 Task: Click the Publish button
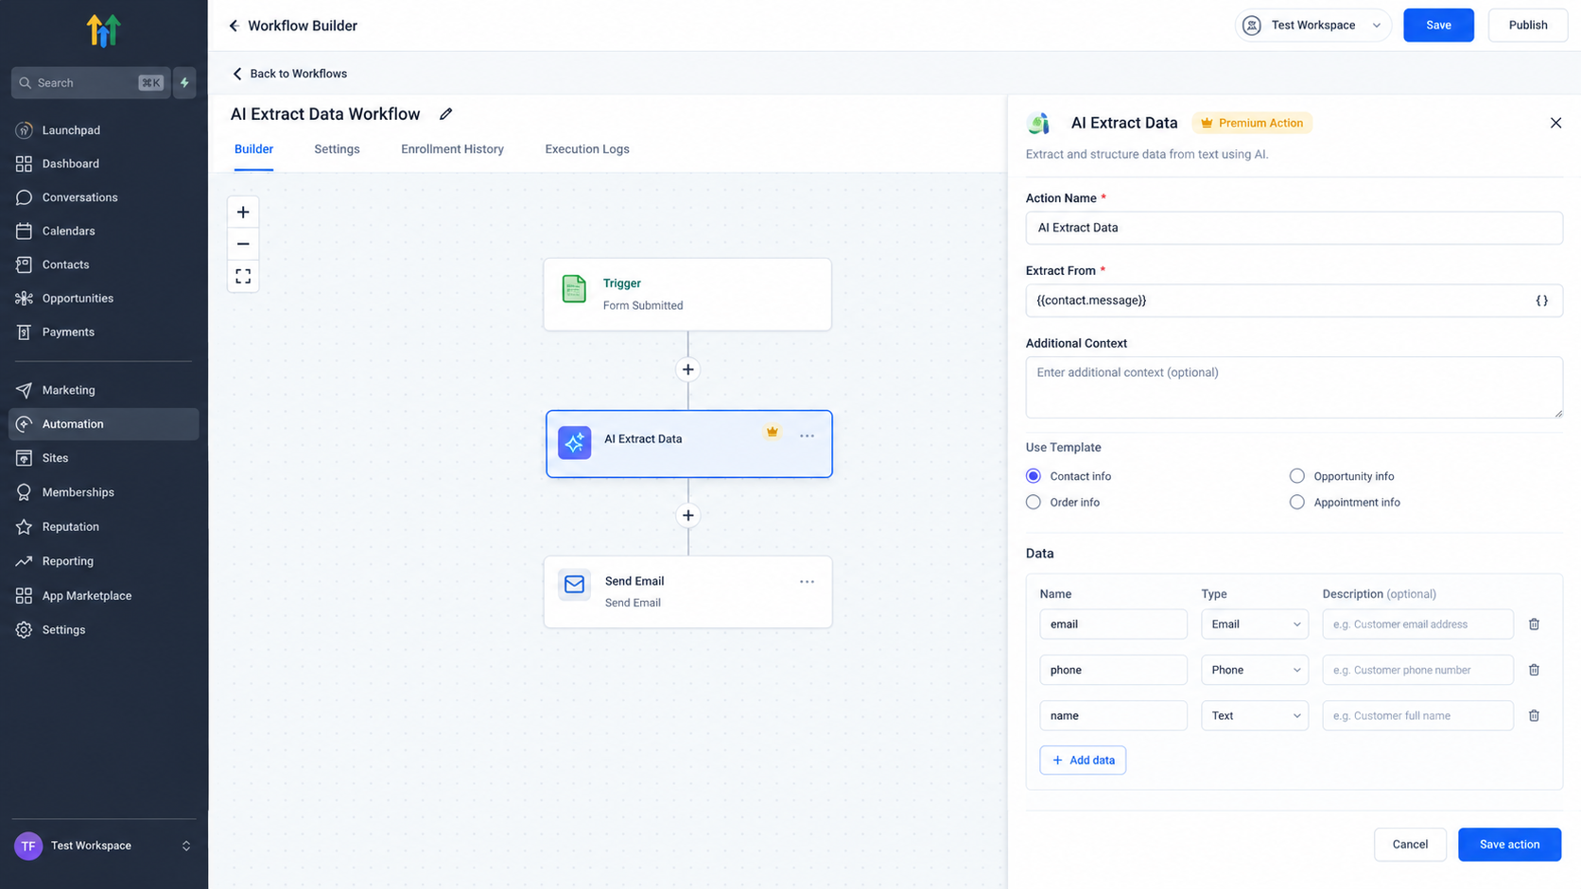coord(1528,26)
